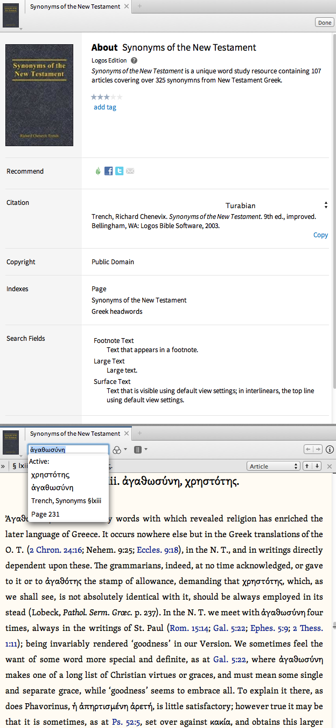Open the visual filters dropdown
Screen dimensions: 336x728
click(120, 449)
